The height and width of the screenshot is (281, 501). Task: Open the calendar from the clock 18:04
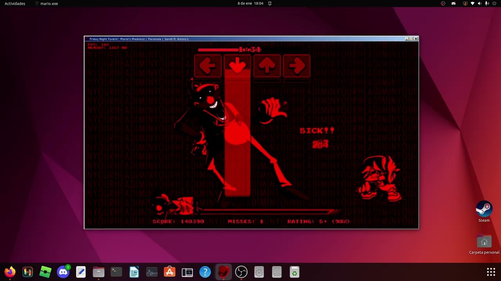pyautogui.click(x=250, y=4)
